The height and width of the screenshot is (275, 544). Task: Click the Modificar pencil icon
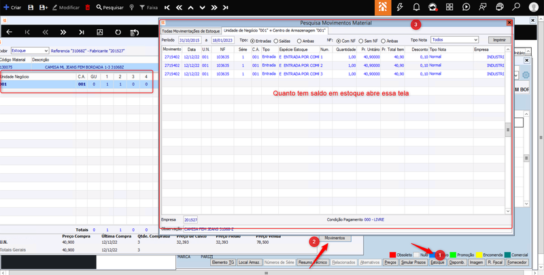pos(54,7)
